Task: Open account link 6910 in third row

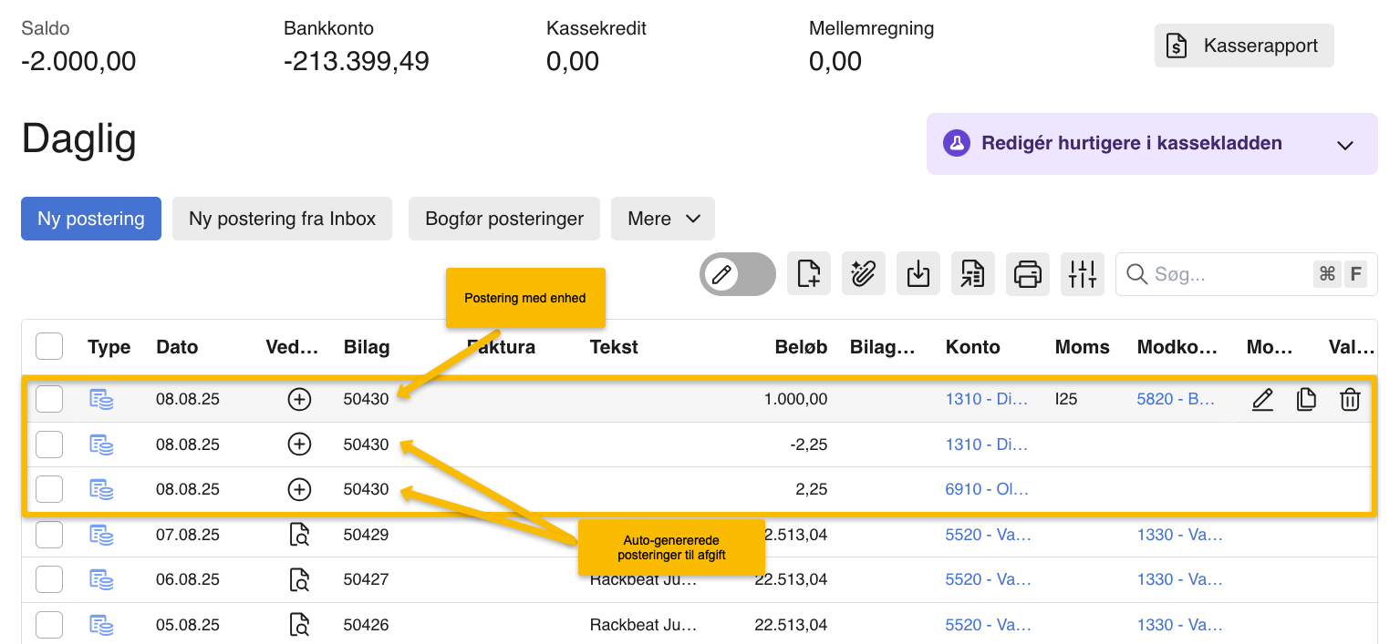Action: (988, 489)
